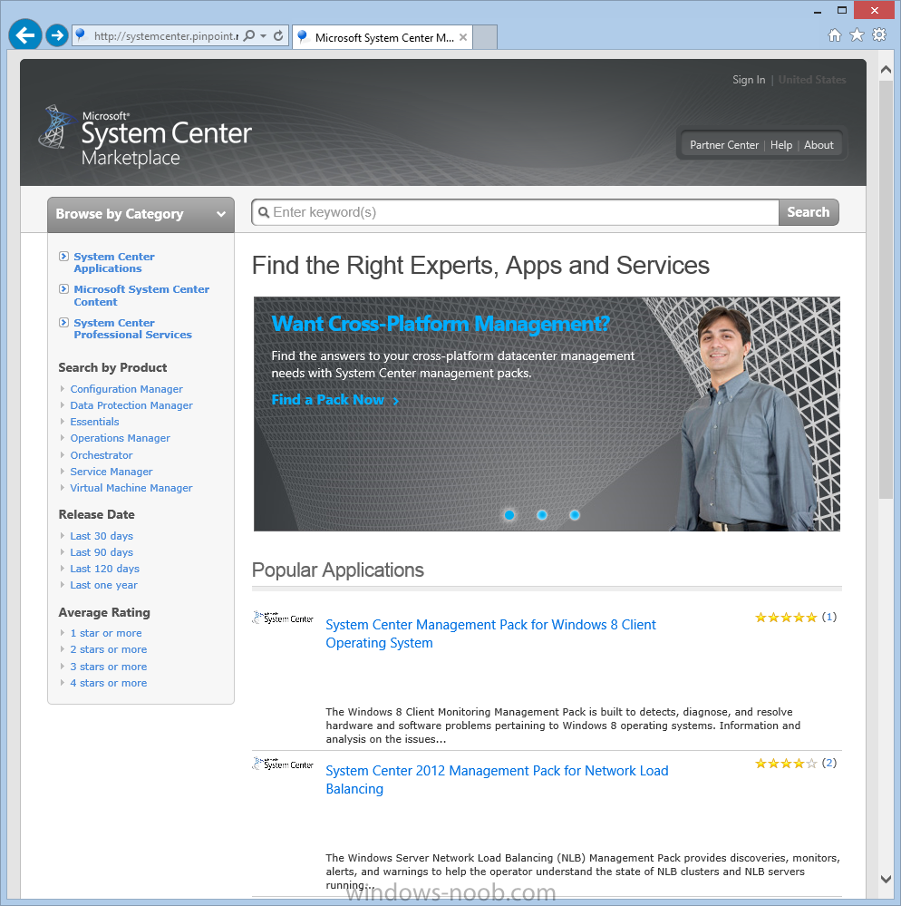Open Management Pack for Windows 8 Client listing
Screen dimensions: 901x906
491,634
